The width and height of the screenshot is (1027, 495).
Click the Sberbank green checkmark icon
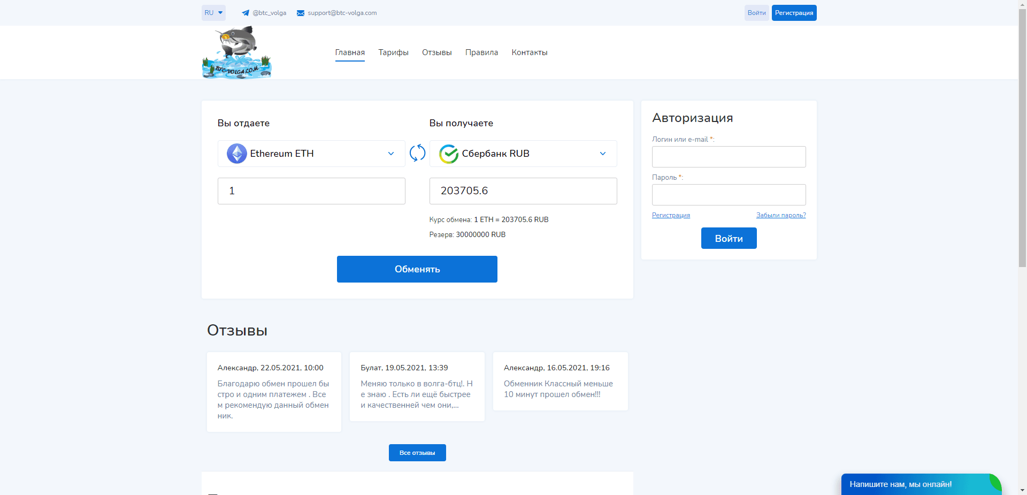pos(449,154)
